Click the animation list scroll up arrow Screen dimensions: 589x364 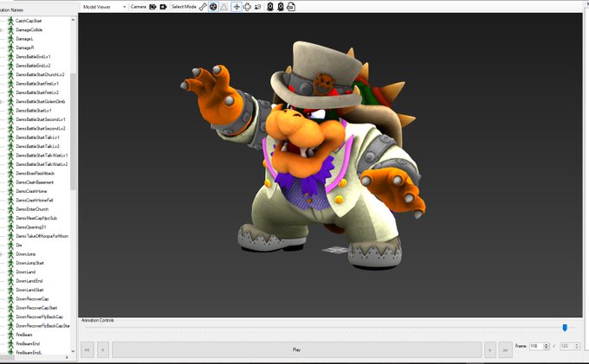[73, 20]
